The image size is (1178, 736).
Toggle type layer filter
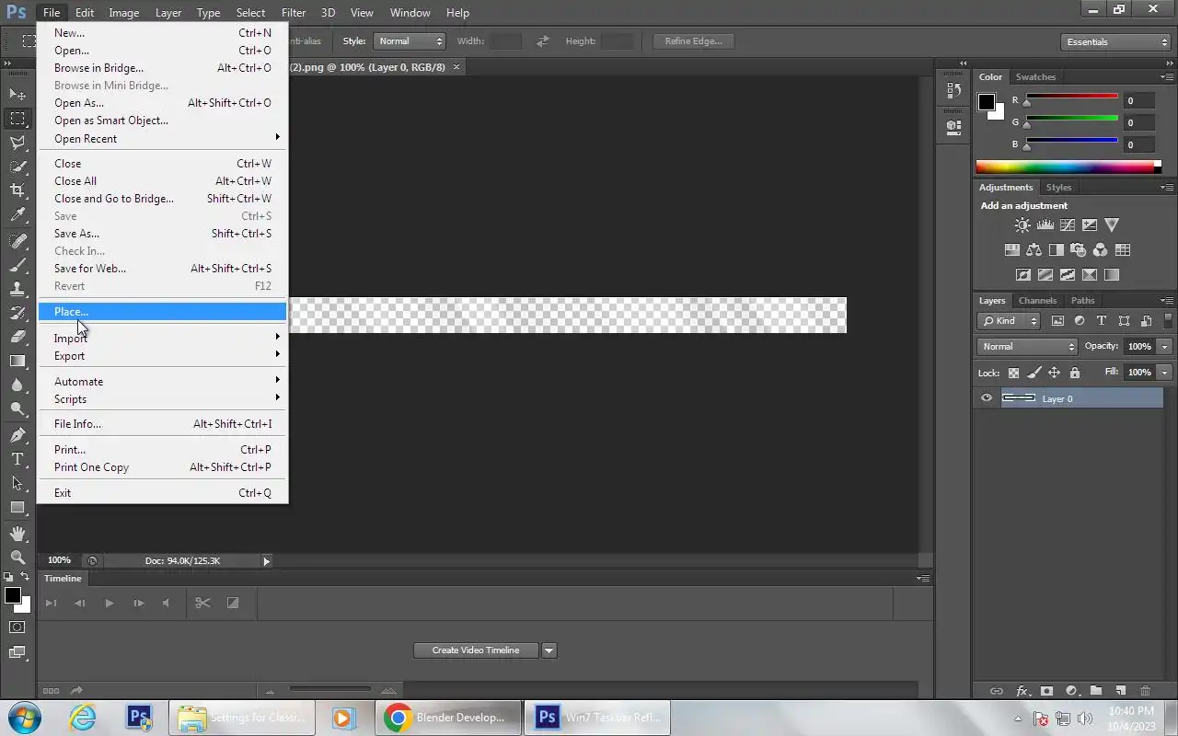tap(1102, 321)
